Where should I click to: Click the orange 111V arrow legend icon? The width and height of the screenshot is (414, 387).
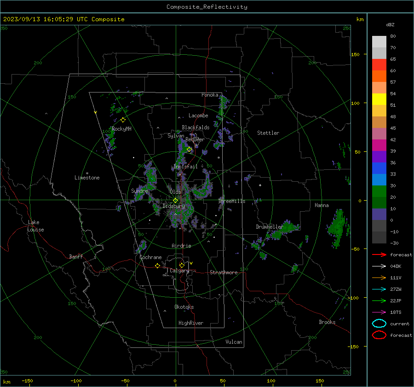(379, 277)
